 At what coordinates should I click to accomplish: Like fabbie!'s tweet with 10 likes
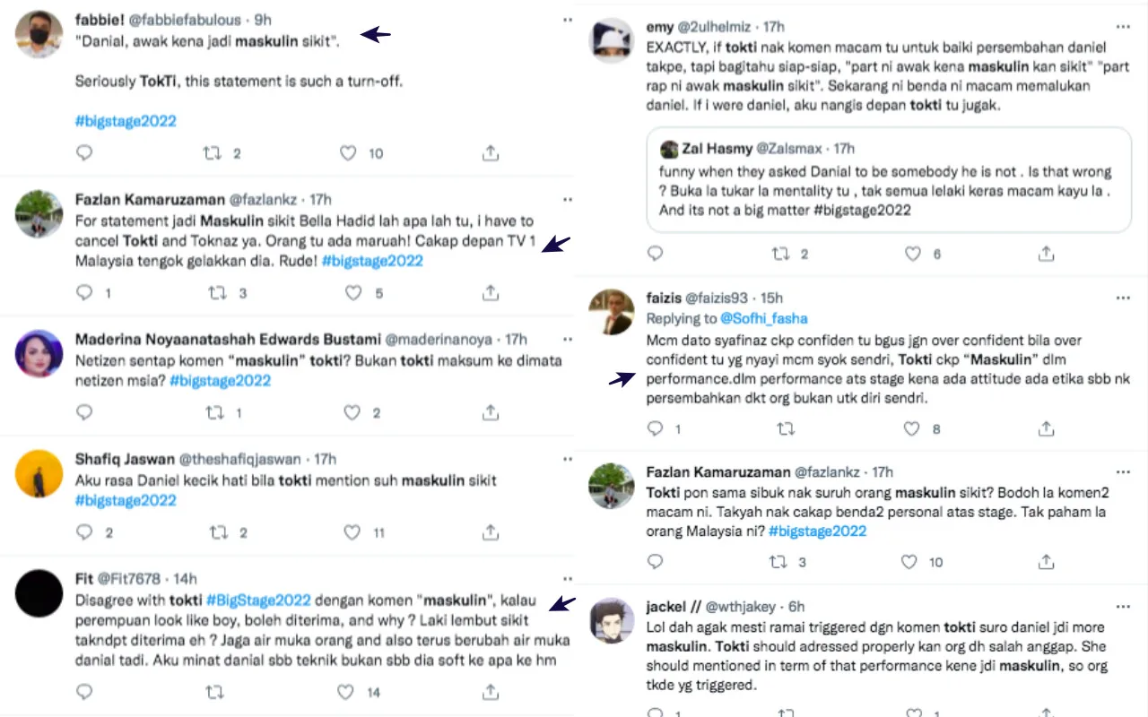(x=349, y=153)
